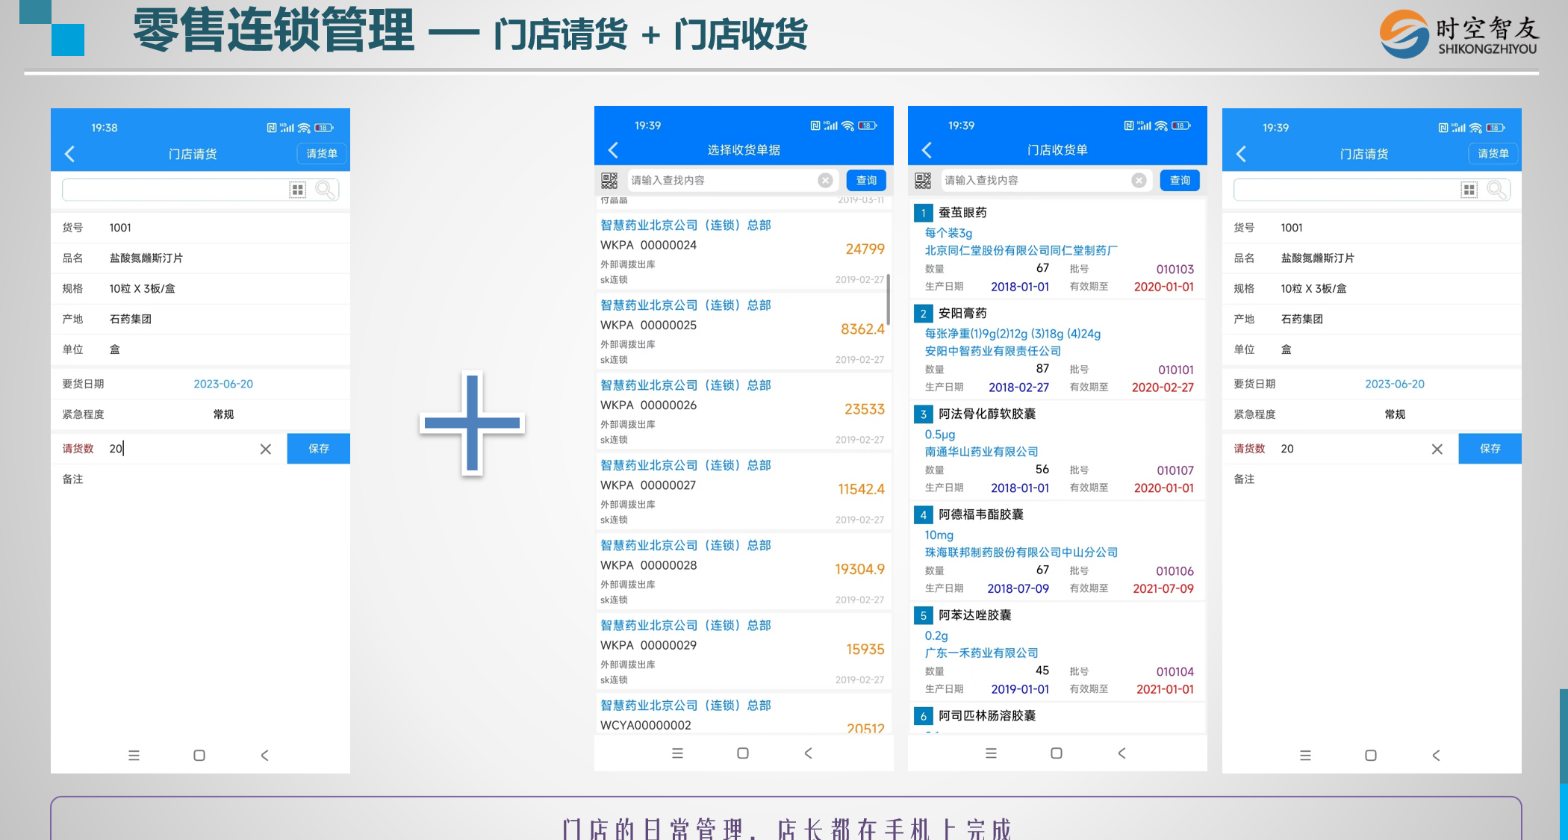Clear 请货数 value with X in leftmost phone
The width and height of the screenshot is (1568, 840).
pyautogui.click(x=265, y=449)
